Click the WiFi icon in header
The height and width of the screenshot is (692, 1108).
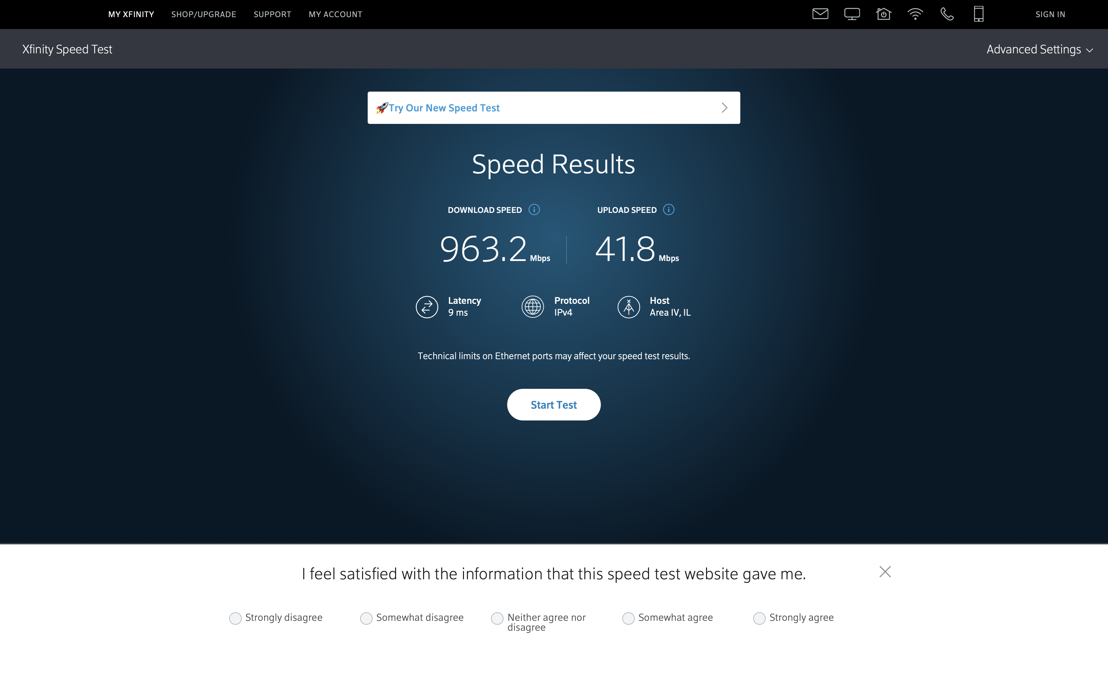[915, 14]
